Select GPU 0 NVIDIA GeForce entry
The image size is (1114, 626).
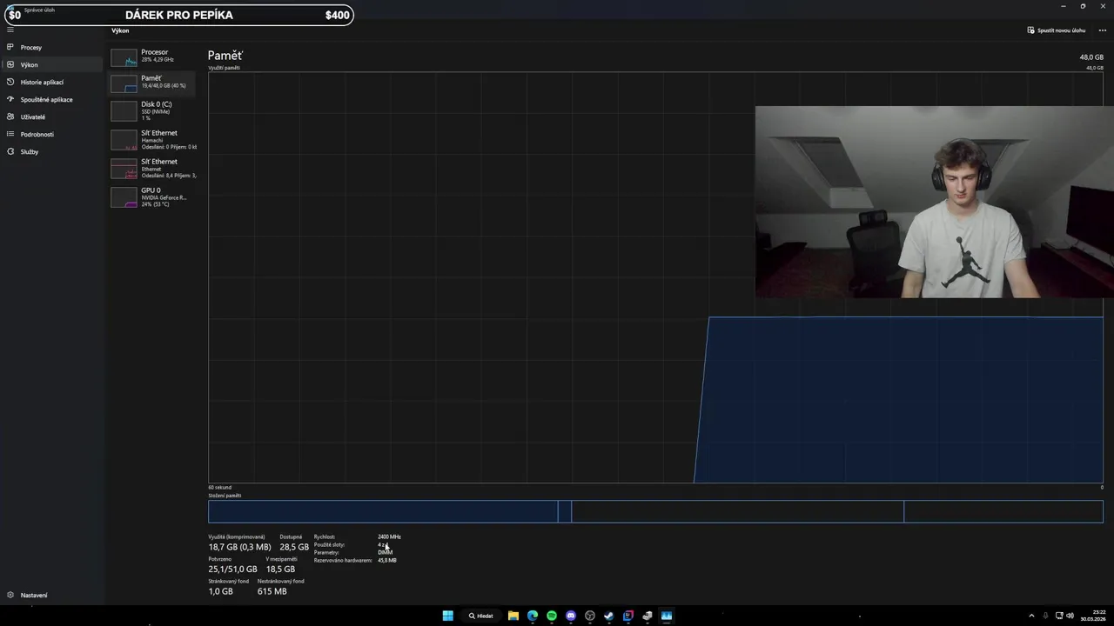click(152, 196)
